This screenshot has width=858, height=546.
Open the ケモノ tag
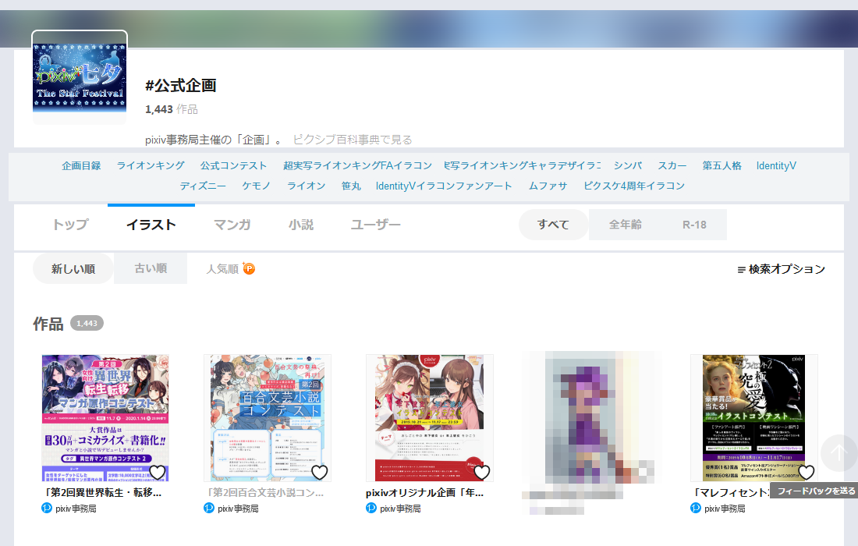(256, 186)
